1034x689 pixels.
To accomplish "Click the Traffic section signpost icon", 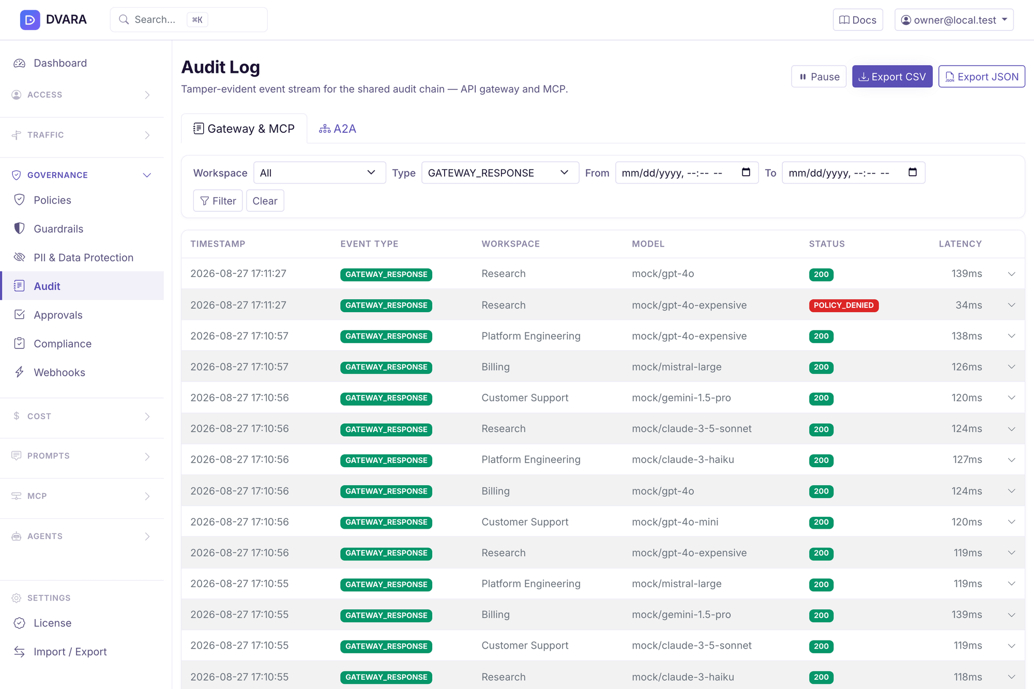I will pos(17,135).
